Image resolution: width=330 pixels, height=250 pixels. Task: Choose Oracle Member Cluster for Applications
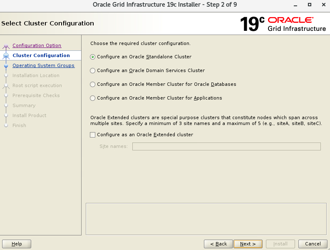[x=93, y=98]
